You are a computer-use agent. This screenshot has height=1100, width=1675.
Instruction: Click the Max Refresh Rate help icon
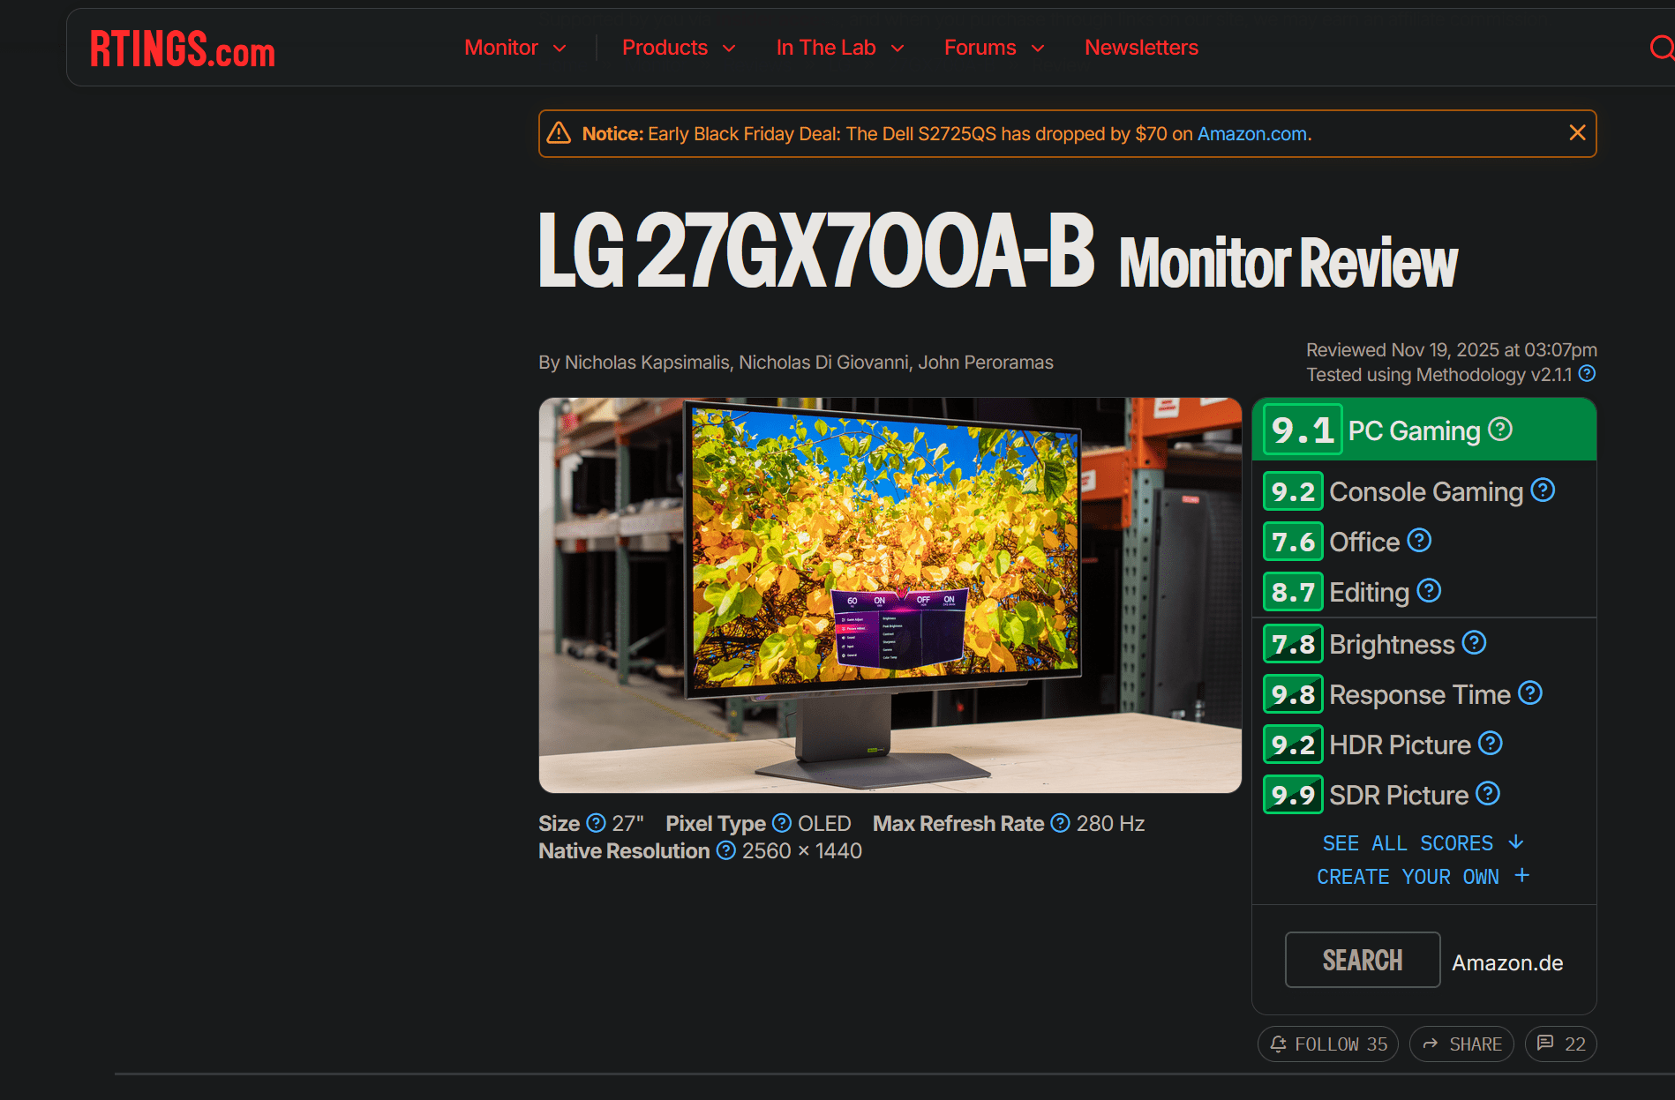click(1061, 823)
